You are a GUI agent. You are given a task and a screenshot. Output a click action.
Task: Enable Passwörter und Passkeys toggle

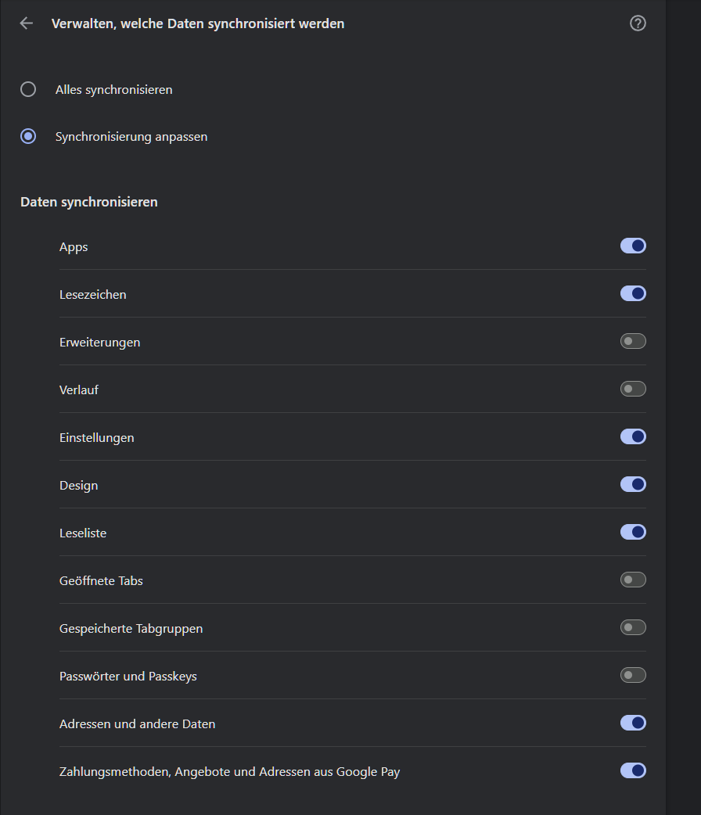tap(633, 675)
